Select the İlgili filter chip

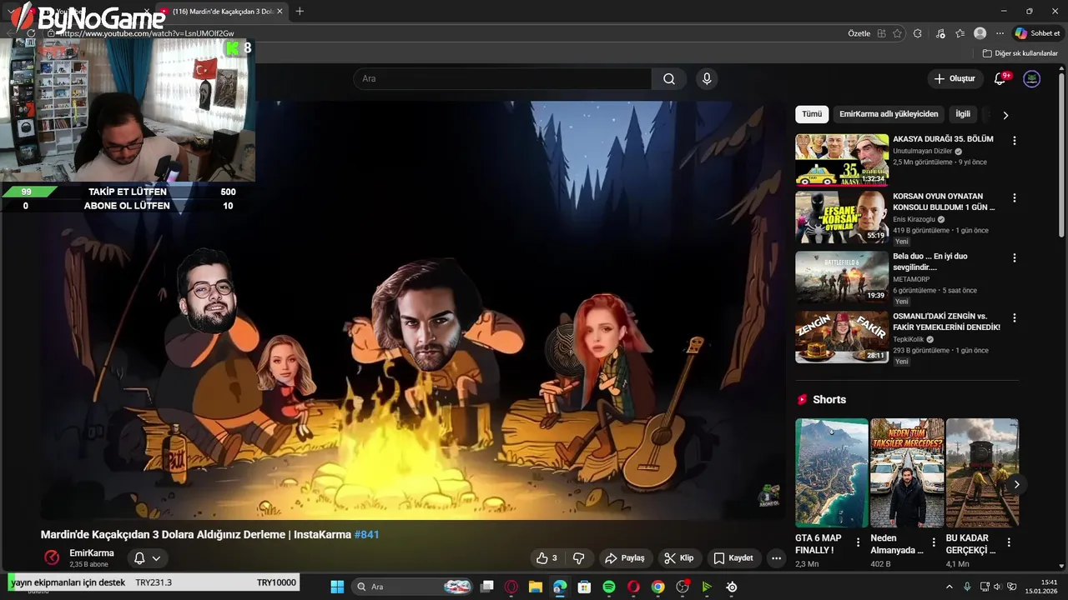pyautogui.click(x=963, y=114)
